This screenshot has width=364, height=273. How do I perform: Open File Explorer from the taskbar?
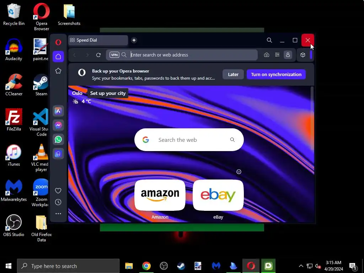click(129, 266)
